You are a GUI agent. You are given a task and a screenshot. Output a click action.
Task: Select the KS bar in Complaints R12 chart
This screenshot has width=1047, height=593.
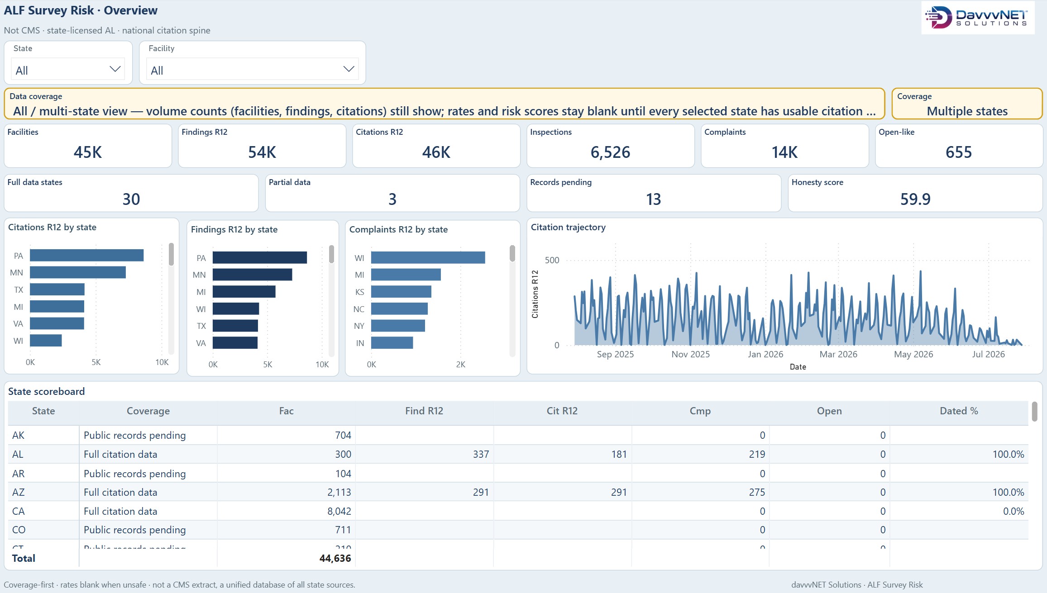(x=401, y=292)
